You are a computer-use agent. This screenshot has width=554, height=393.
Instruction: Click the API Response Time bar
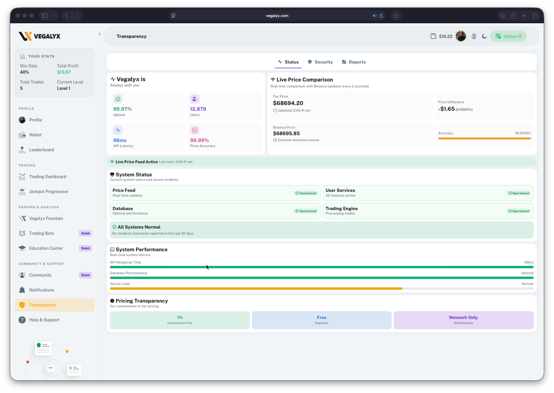coord(322,267)
